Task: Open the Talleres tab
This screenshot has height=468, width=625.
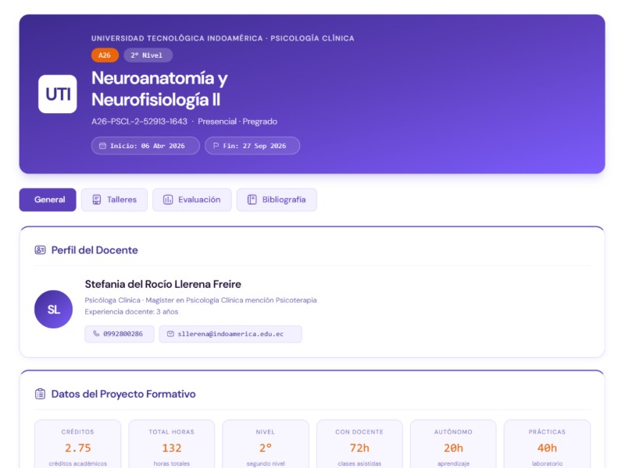Action: pos(114,200)
